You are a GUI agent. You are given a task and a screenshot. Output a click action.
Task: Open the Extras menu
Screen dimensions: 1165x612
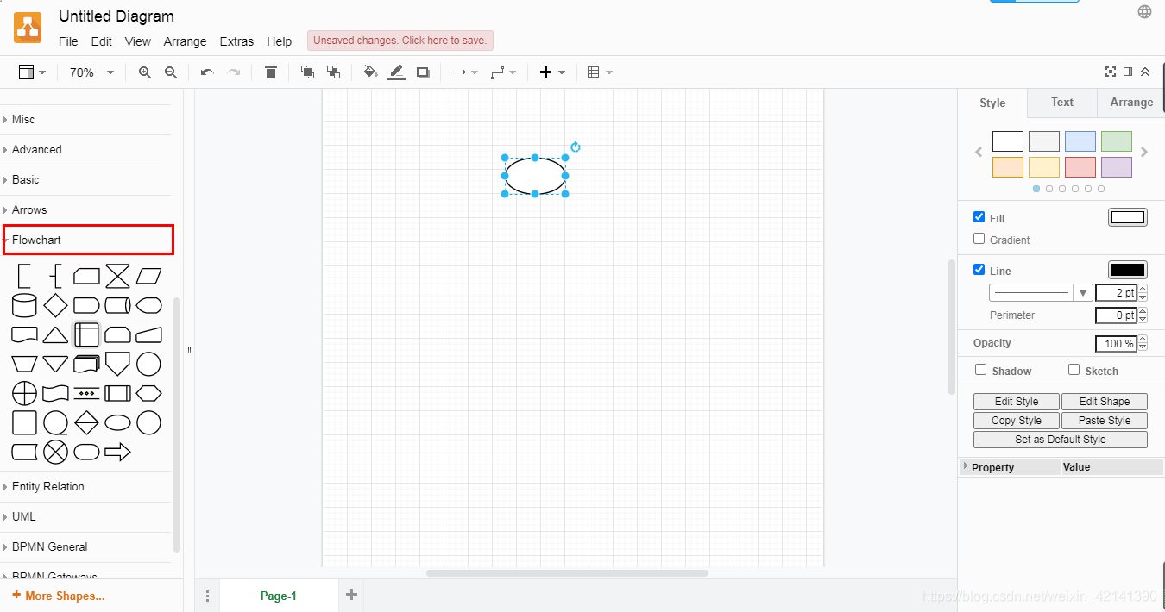(x=236, y=41)
